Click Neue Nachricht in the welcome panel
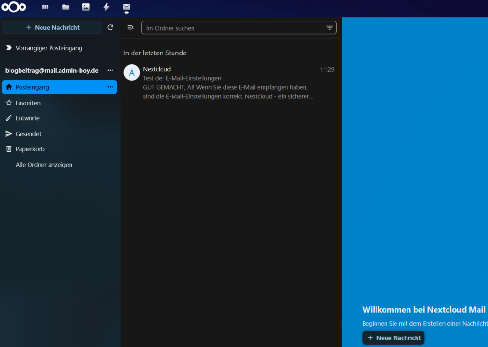 click(x=393, y=337)
